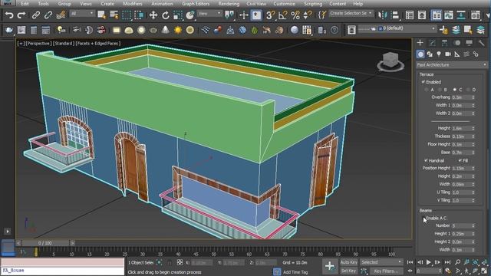
Task: Open Material Editor icon
Action: point(476,15)
